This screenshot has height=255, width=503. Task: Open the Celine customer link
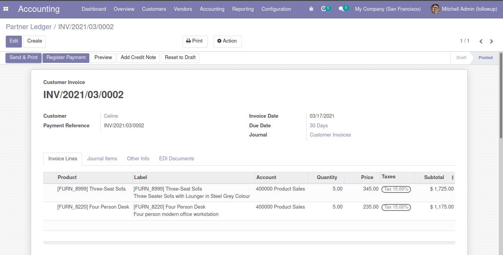111,116
